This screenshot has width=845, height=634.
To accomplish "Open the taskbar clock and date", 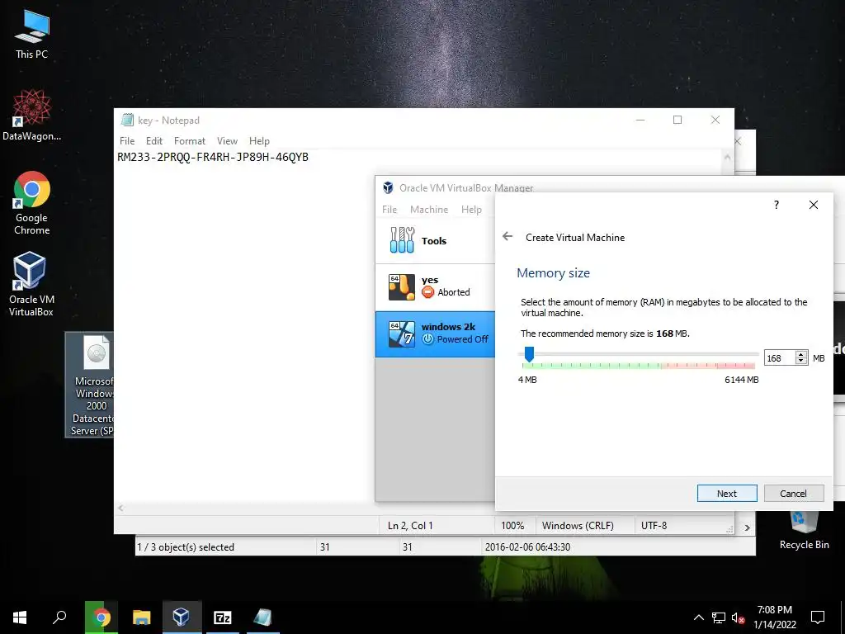I will [774, 617].
